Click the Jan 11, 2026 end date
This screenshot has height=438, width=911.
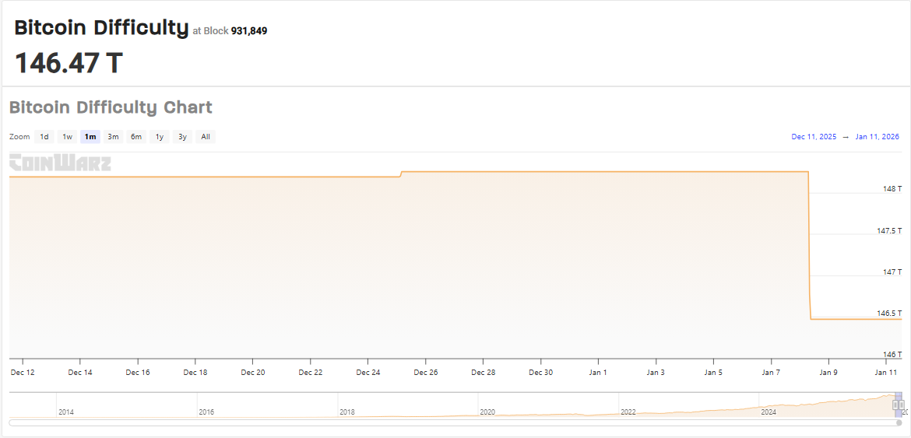pyautogui.click(x=877, y=137)
